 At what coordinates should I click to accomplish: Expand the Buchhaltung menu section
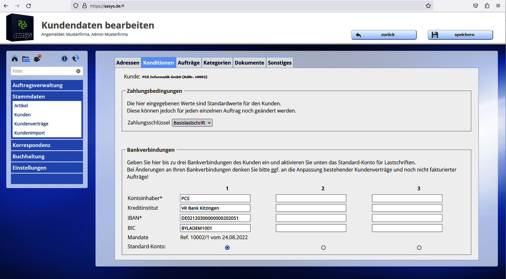point(47,156)
